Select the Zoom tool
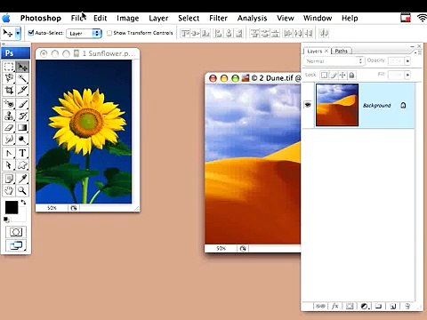The height and width of the screenshot is (320, 427). (22, 190)
